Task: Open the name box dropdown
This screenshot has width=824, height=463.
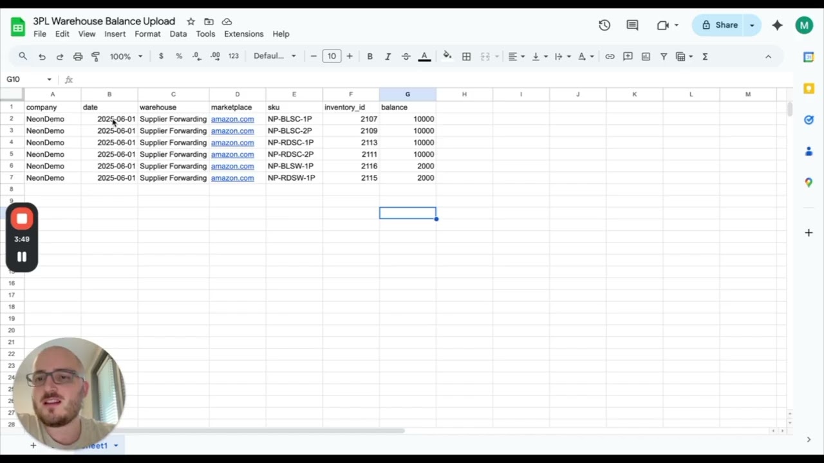Action: coord(49,79)
